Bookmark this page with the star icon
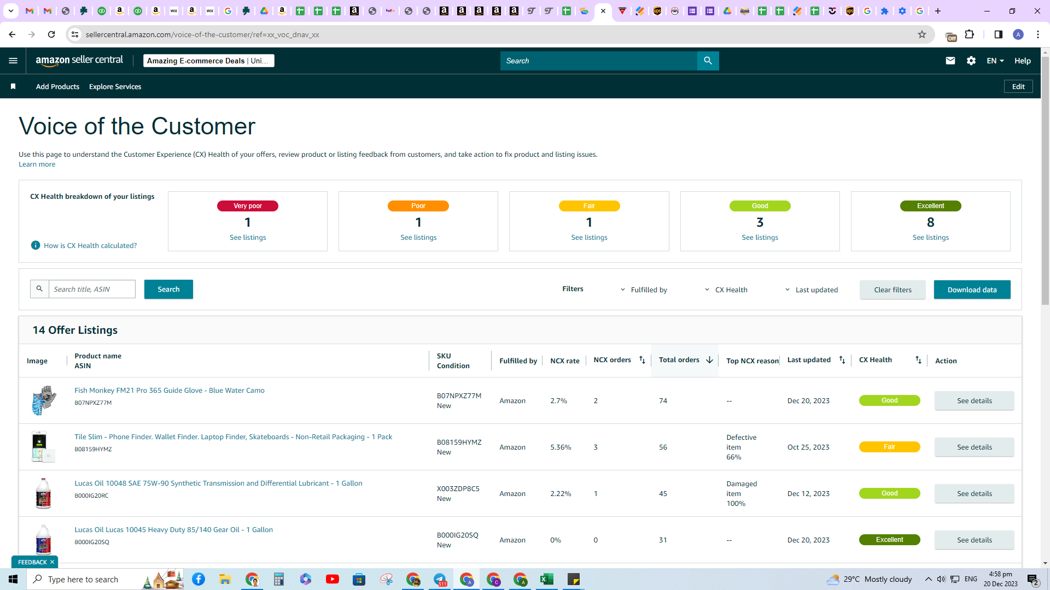Viewport: 1050px width, 590px height. (922, 34)
